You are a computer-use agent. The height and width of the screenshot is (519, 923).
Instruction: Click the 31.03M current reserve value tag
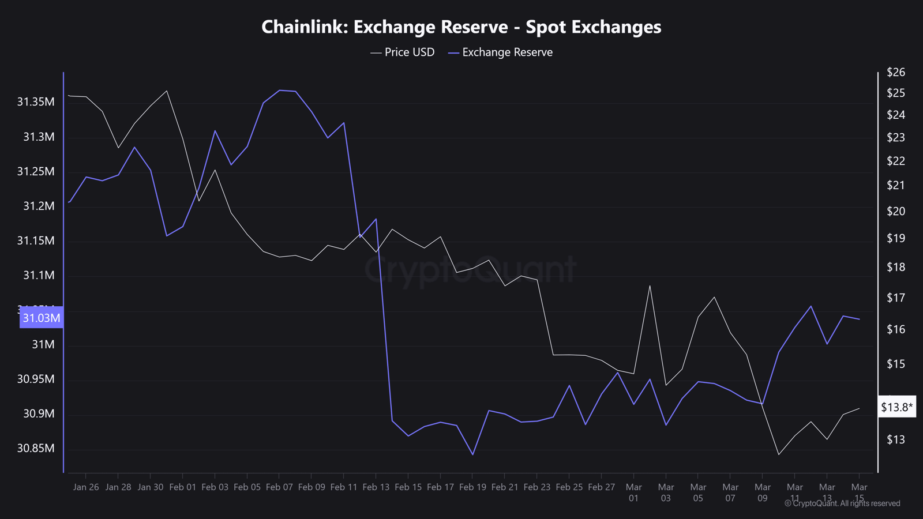(x=41, y=318)
